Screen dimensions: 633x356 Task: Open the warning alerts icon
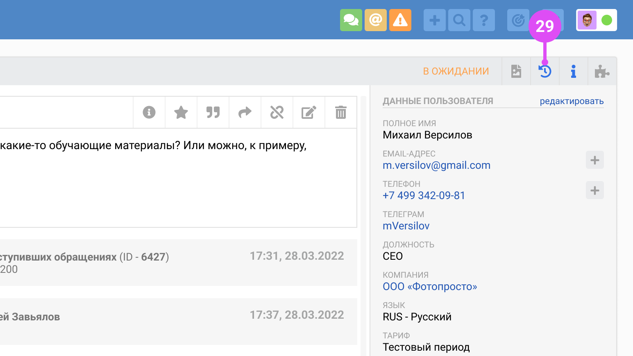(x=400, y=20)
